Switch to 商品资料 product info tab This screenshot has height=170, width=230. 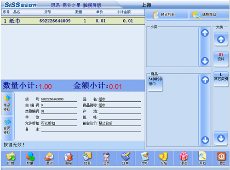[x=7, y=104]
